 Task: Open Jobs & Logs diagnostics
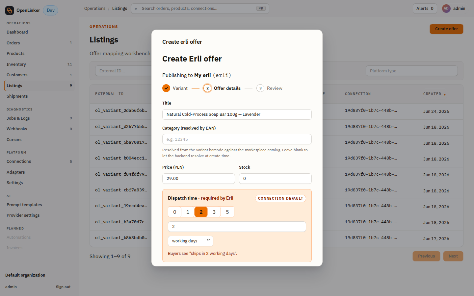[x=39, y=118]
